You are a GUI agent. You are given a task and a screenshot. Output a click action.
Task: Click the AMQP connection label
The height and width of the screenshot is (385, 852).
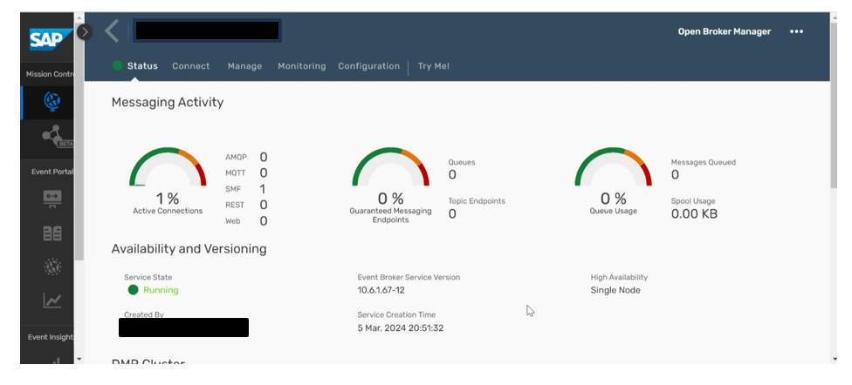coord(236,158)
